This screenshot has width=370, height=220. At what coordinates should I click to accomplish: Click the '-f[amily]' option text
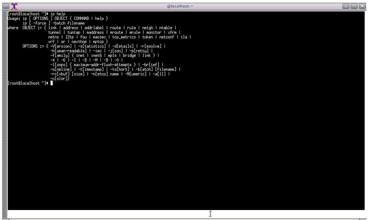[x=60, y=55]
